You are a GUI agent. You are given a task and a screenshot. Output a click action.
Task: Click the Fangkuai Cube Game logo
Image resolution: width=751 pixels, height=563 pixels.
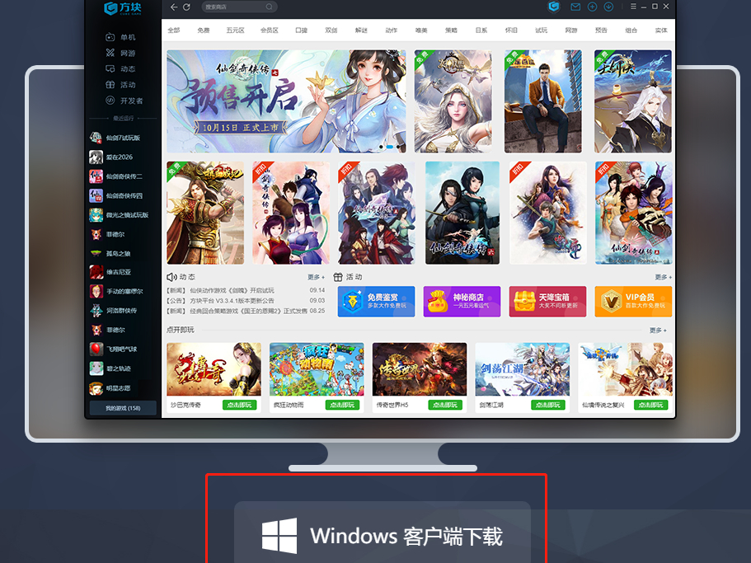click(x=123, y=8)
